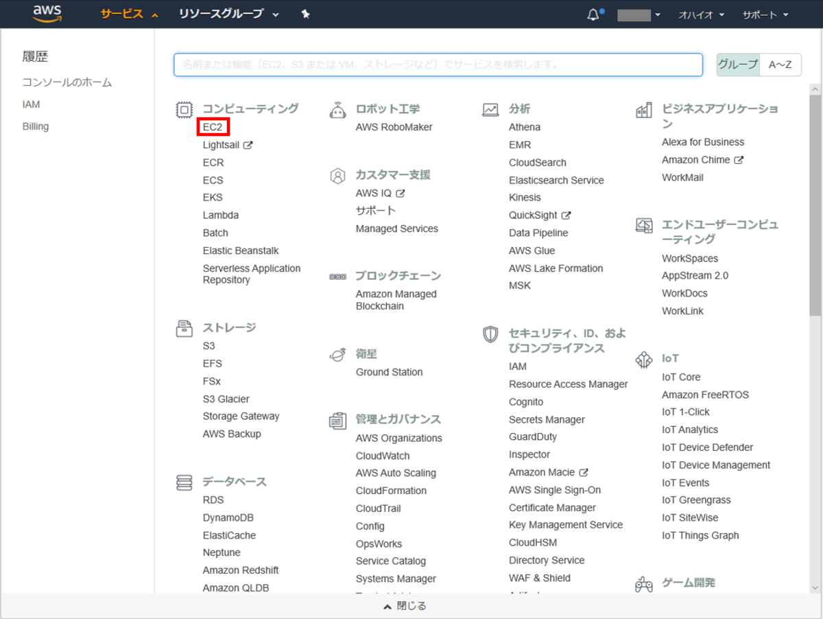Open the EC2 service
Screen dimensions: 823x619
pos(213,127)
